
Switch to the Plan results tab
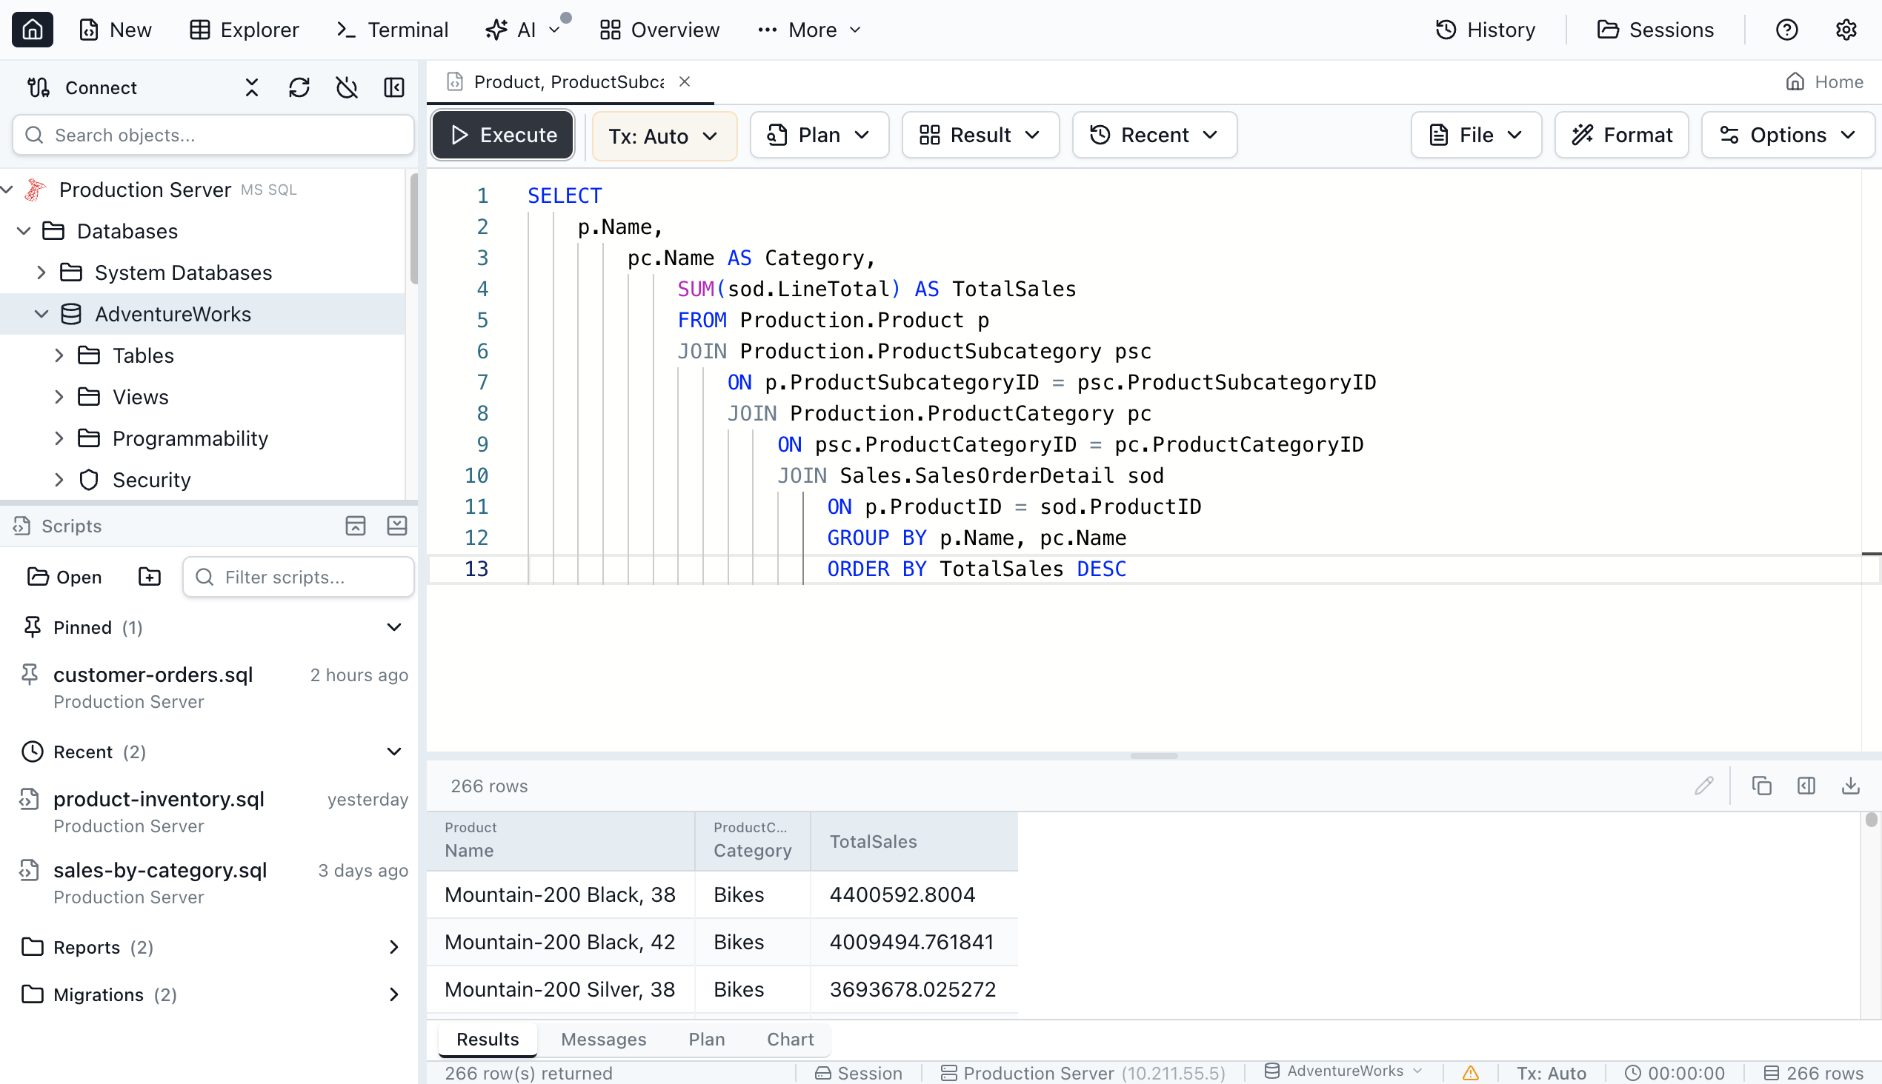coord(706,1040)
